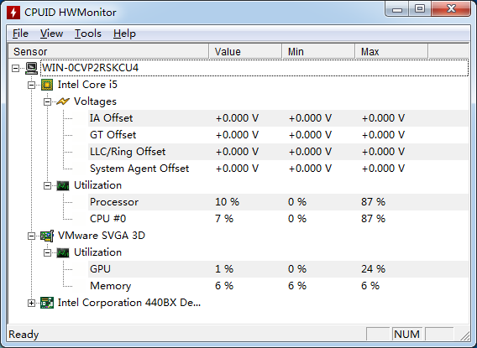The image size is (477, 348).
Task: Collapse the Utilization group under VMware SVGA 3D
Action: [x=48, y=252]
